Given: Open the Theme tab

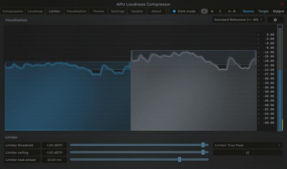Looking at the screenshot, I should click(x=98, y=11).
